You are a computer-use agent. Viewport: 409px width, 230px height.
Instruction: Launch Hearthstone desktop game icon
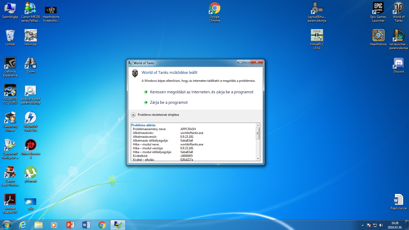pos(378,38)
